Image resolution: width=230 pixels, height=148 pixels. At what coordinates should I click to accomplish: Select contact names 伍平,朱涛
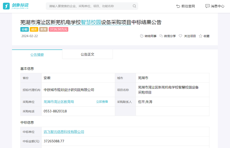[x=145, y=102]
